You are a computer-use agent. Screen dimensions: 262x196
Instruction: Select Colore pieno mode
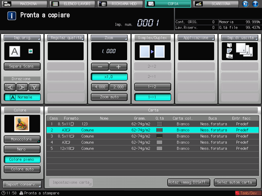point(22,159)
